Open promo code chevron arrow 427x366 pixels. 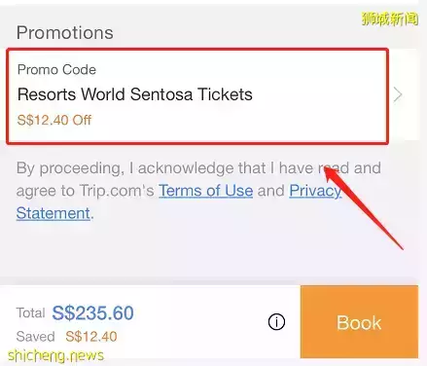[x=398, y=94]
